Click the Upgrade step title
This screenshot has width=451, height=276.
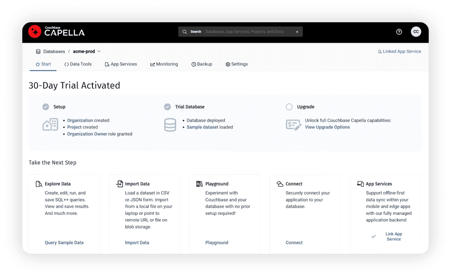[305, 107]
